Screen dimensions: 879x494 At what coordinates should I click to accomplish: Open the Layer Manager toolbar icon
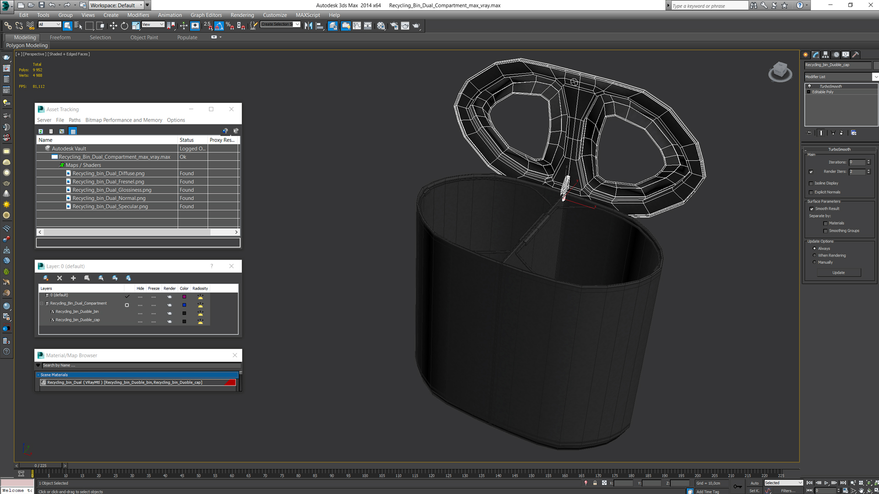[333, 26]
